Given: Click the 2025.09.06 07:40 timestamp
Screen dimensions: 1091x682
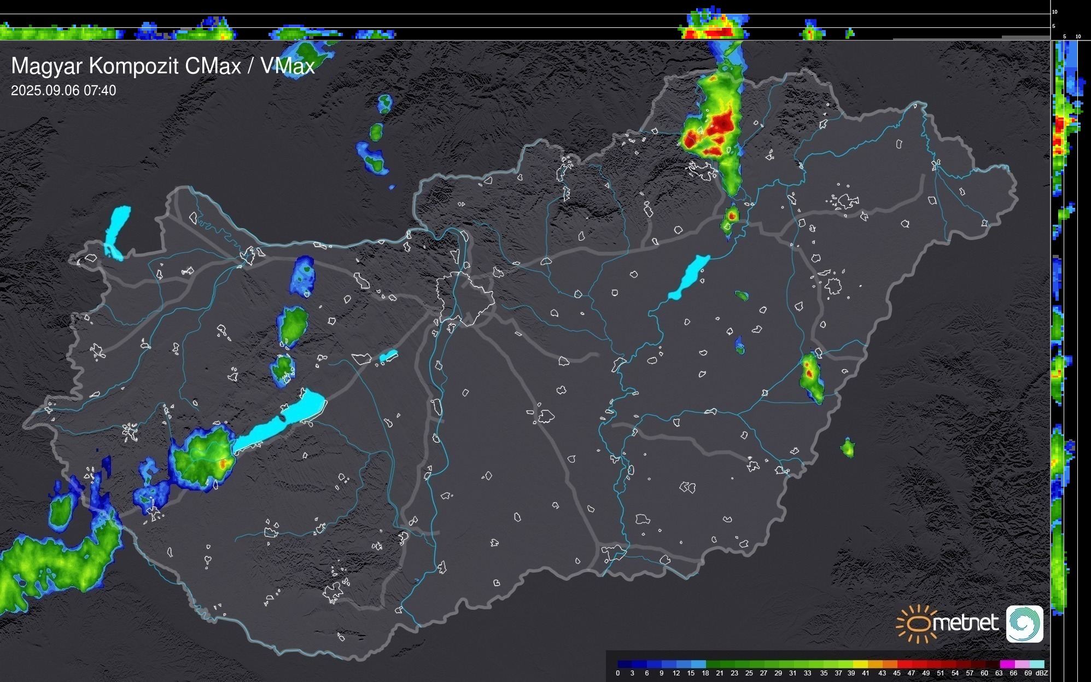Looking at the screenshot, I should (x=63, y=91).
